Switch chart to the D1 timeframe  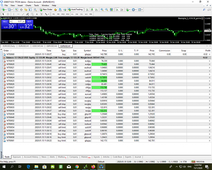tap(81, 14)
